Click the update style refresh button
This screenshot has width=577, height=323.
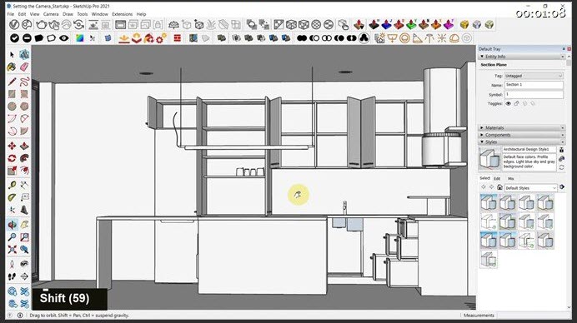(561, 167)
